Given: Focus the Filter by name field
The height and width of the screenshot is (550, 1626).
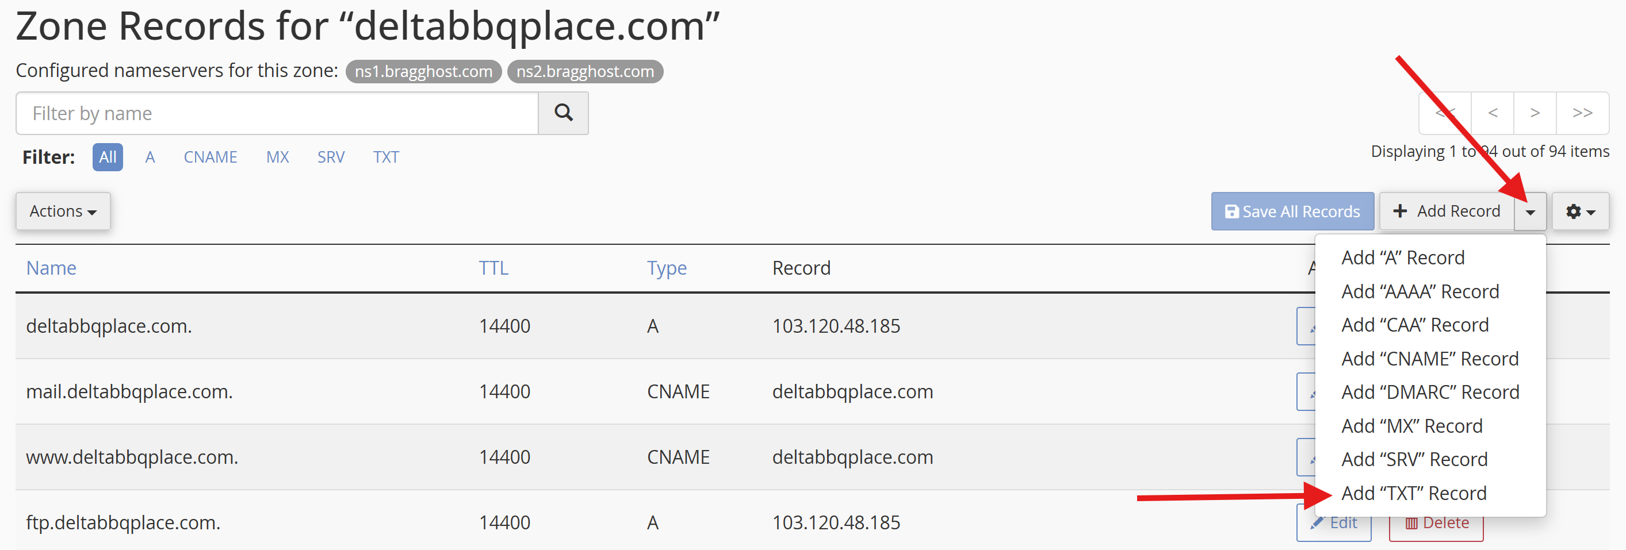Looking at the screenshot, I should tap(277, 114).
